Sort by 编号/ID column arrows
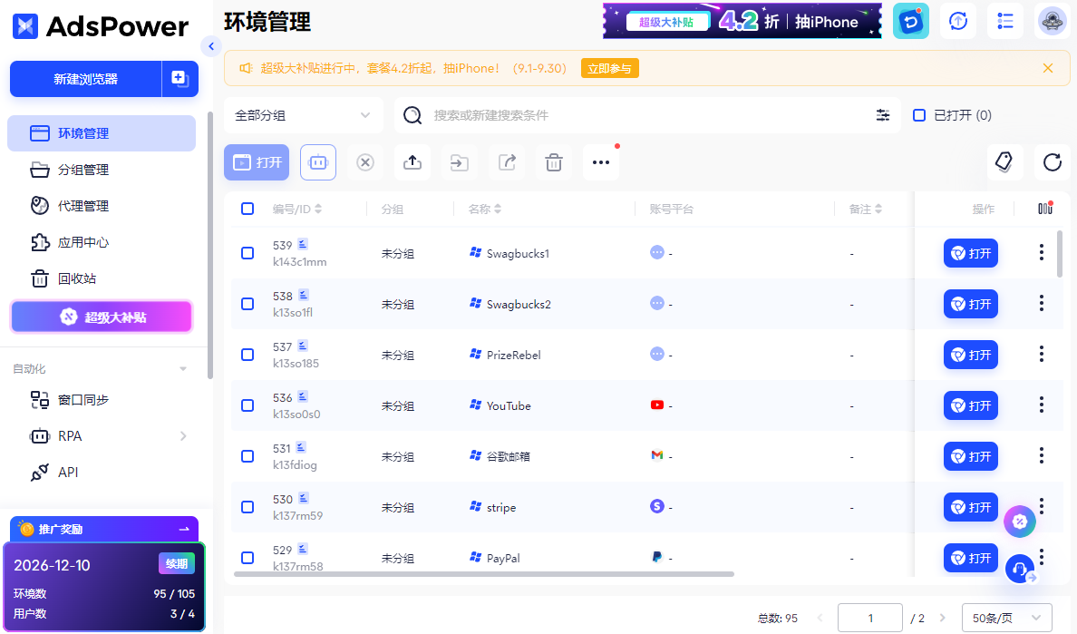The height and width of the screenshot is (634, 1077). coord(318,209)
